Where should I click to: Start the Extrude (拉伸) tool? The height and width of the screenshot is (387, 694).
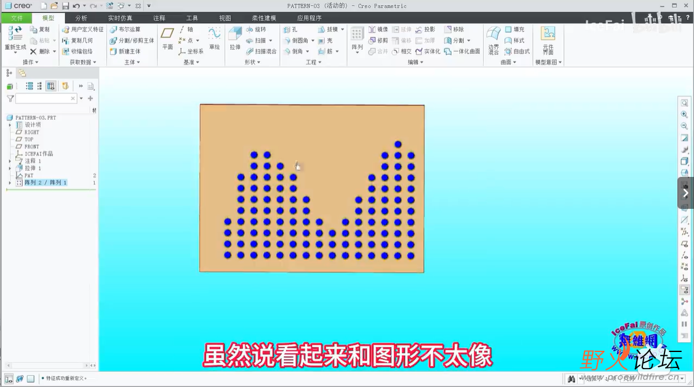235,38
